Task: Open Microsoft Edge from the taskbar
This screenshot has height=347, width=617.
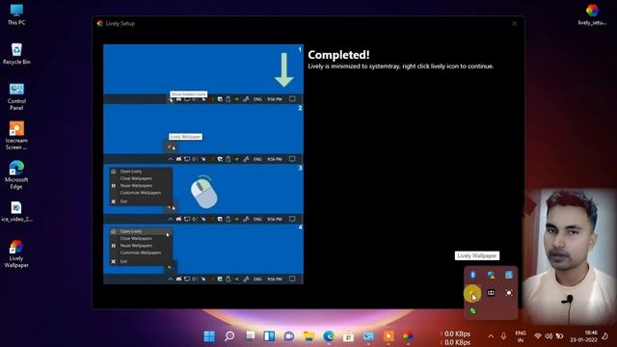Action: click(x=329, y=336)
